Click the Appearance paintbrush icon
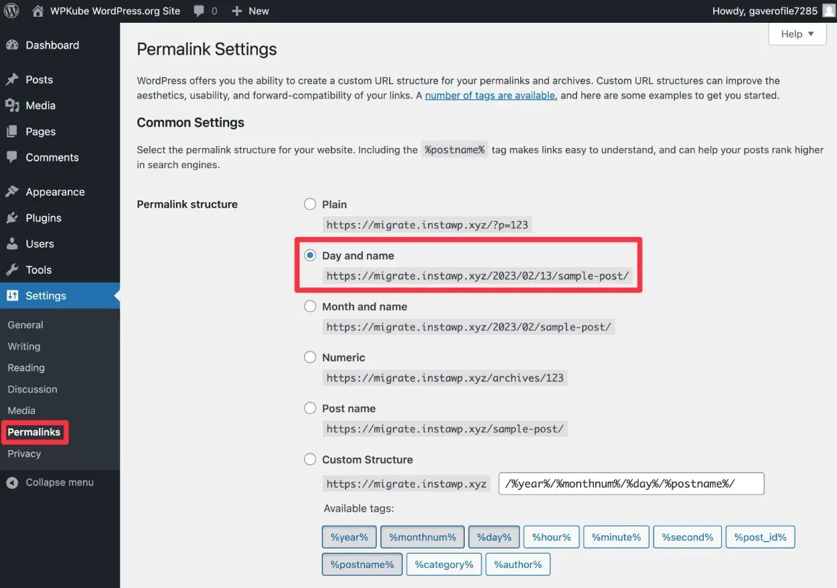Screen dimensions: 837x588 coord(12,192)
